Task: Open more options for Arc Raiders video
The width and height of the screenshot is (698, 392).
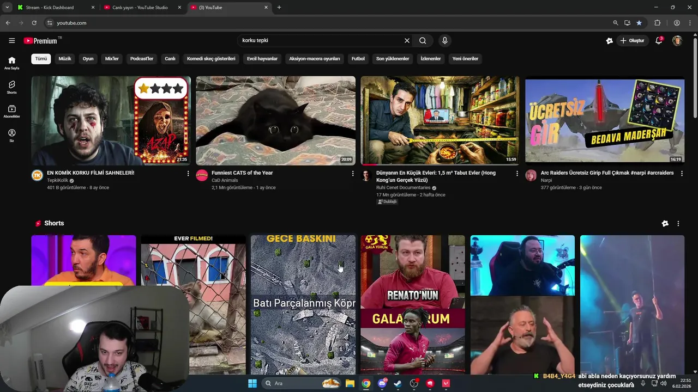Action: (x=682, y=174)
